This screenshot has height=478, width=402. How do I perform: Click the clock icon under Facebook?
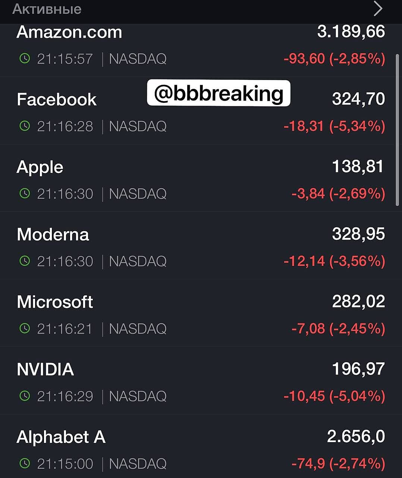click(x=25, y=126)
